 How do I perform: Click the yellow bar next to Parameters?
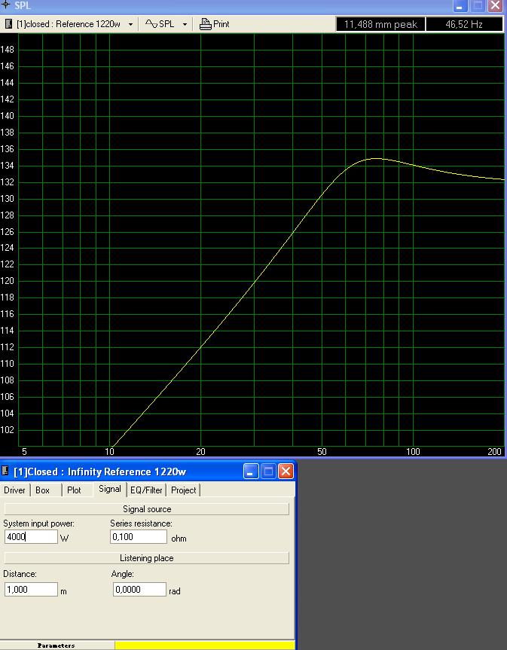[204, 645]
